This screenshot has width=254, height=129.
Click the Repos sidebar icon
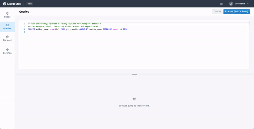click(7, 13)
